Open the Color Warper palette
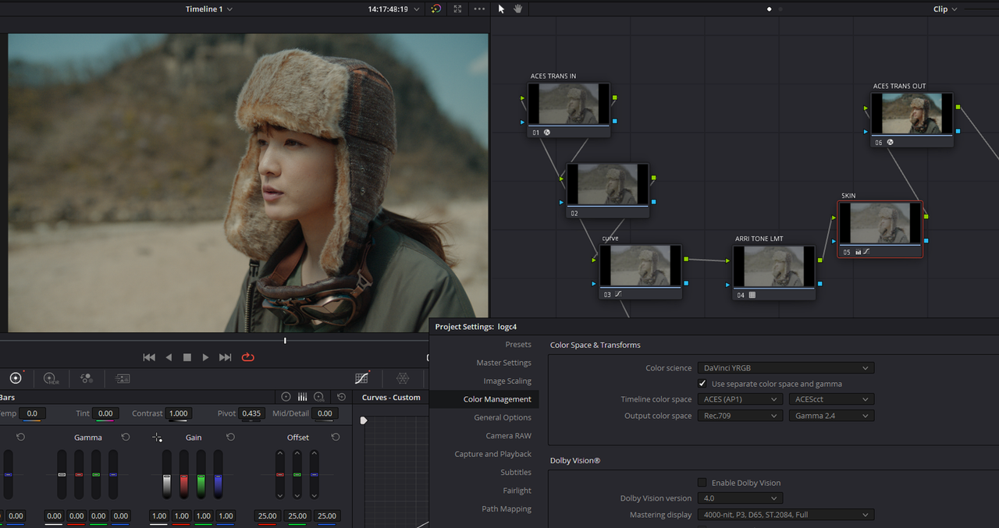Viewport: 999px width, 528px height. pos(403,378)
